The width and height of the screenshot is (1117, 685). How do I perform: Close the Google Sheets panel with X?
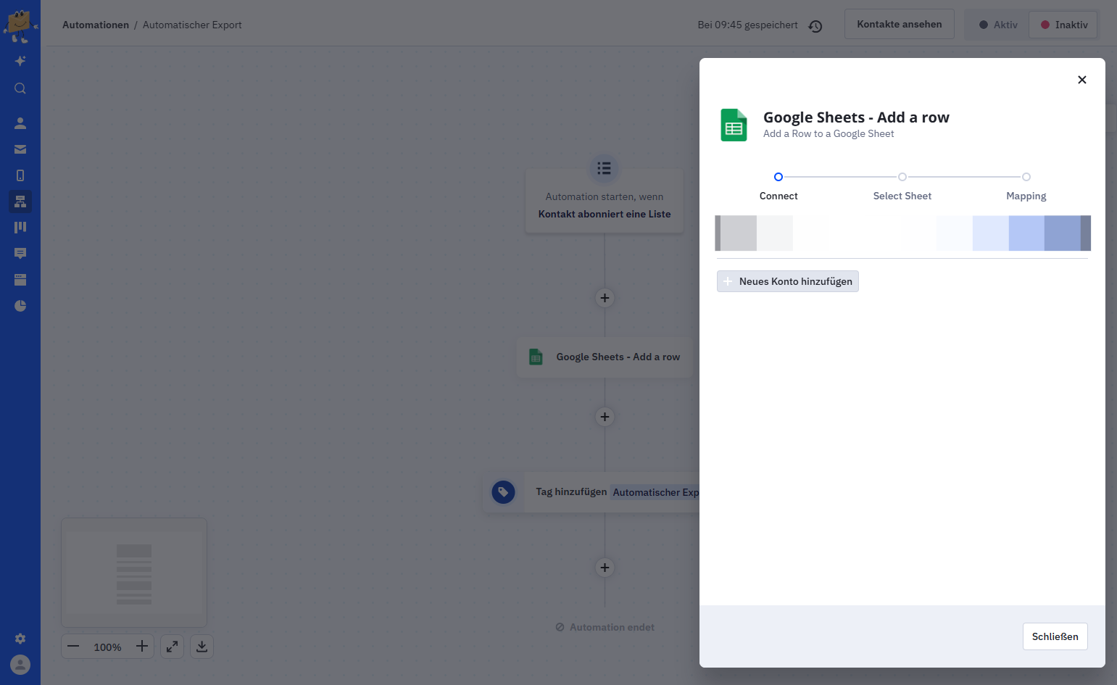coord(1081,80)
